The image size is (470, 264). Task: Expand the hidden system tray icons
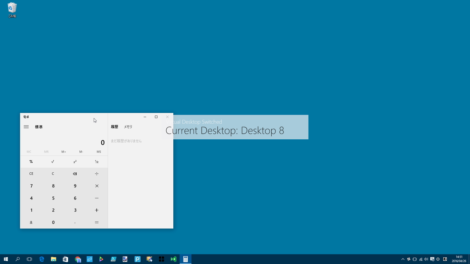tap(403, 259)
